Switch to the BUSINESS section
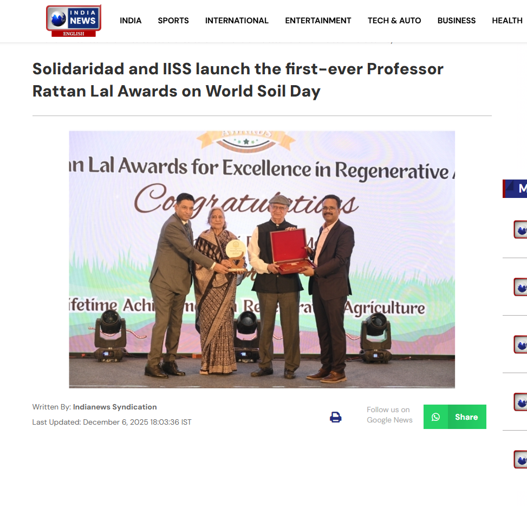Viewport: 527px width, 506px height. pyautogui.click(x=457, y=21)
